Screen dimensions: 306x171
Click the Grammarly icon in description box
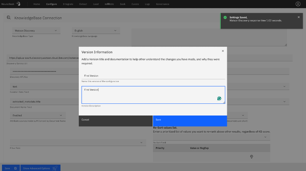[219, 98]
